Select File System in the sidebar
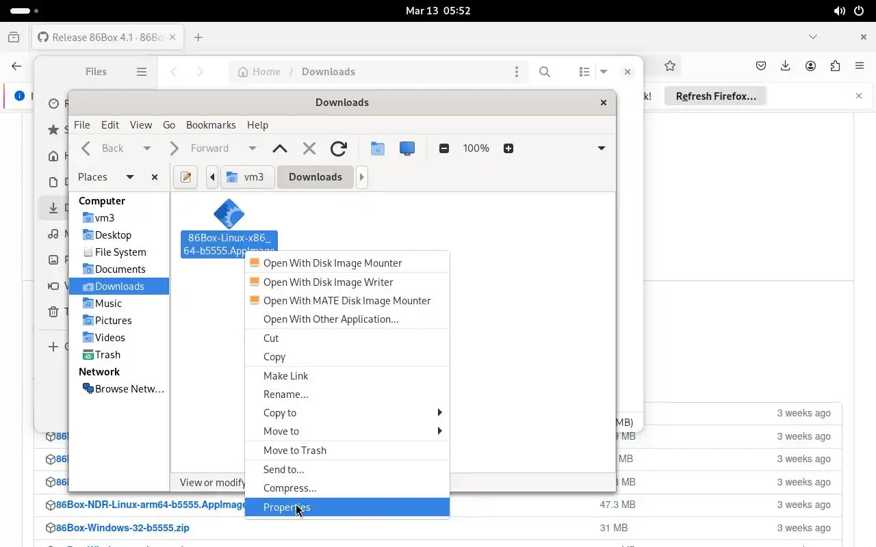876x547 pixels. (119, 252)
